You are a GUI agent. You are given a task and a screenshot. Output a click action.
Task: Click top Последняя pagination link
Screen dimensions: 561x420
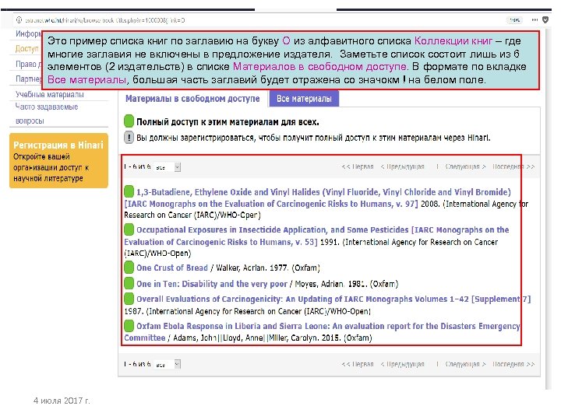(x=513, y=166)
